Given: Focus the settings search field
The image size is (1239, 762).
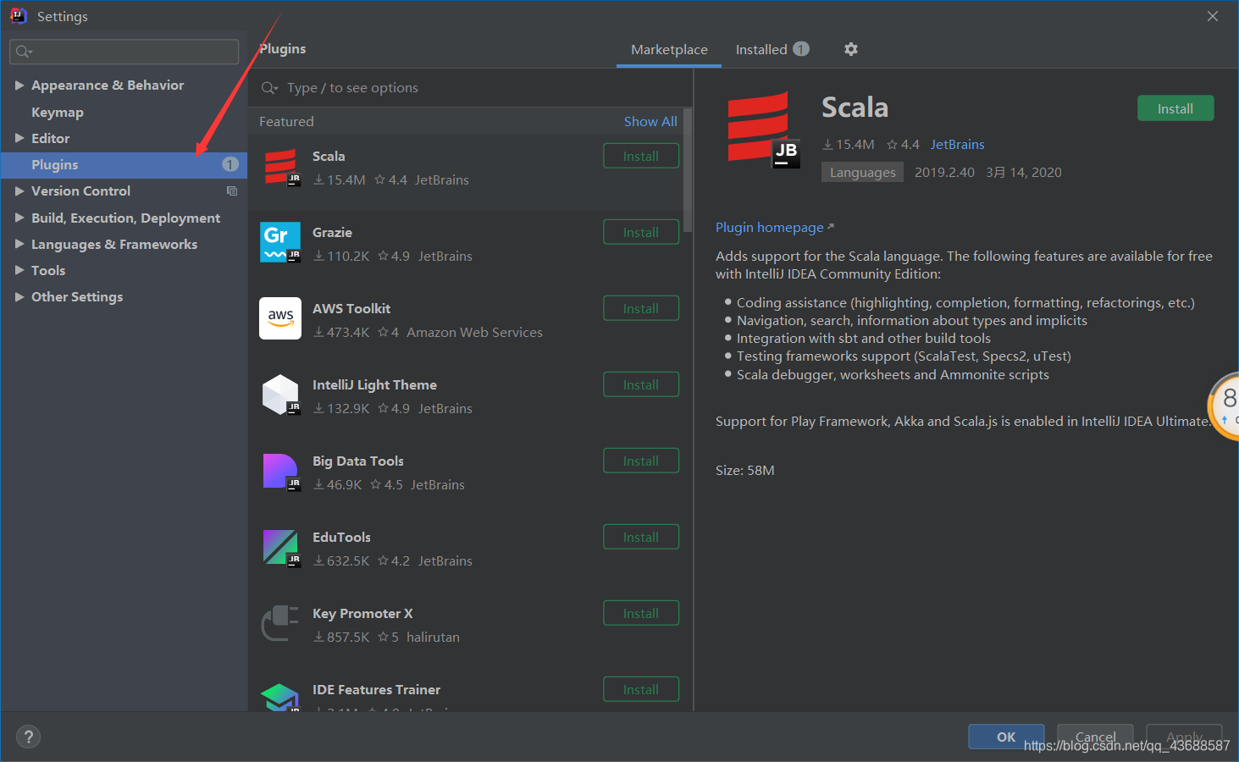Looking at the screenshot, I should click(x=124, y=52).
